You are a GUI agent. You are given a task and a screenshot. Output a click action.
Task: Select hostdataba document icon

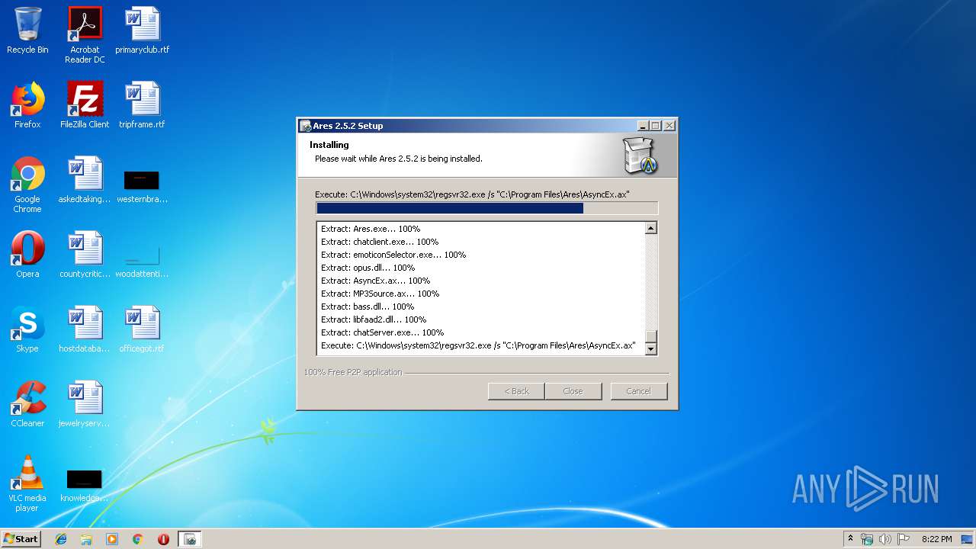85,329
